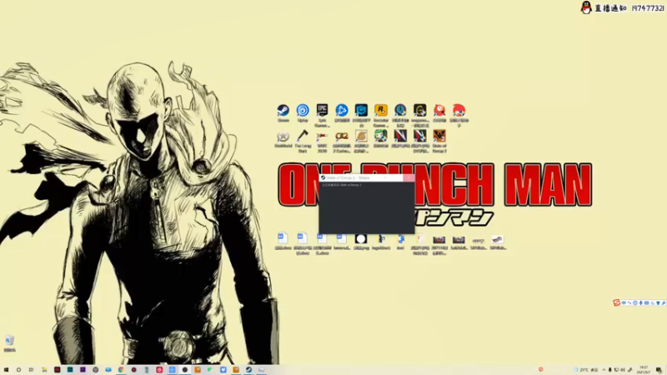Click the Sogou input toolbar S logo
Image resolution: width=667 pixels, height=375 pixels.
pyautogui.click(x=616, y=302)
